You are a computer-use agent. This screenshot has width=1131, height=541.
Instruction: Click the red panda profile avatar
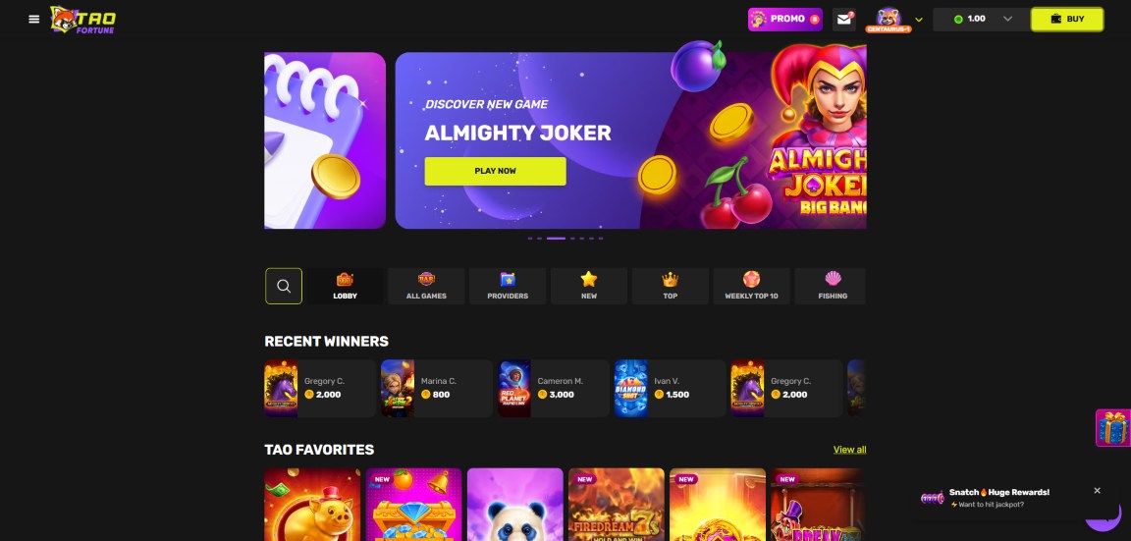(x=888, y=19)
